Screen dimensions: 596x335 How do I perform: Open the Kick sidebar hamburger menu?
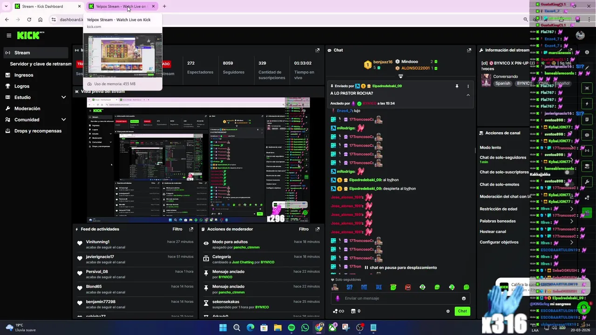(x=9, y=35)
